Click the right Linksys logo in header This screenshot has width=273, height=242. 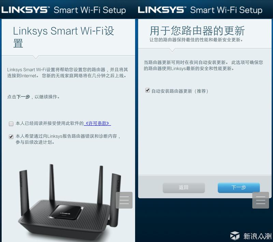pyautogui.click(x=162, y=10)
